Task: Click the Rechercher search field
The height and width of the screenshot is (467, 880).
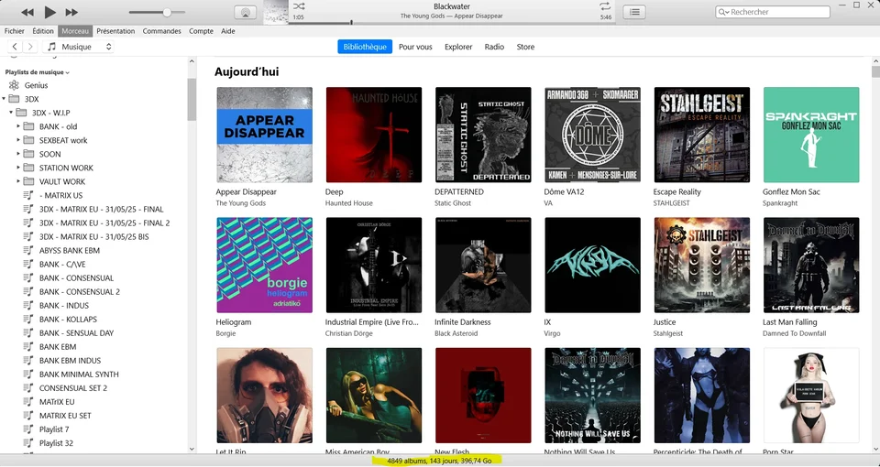Action: 773,12
